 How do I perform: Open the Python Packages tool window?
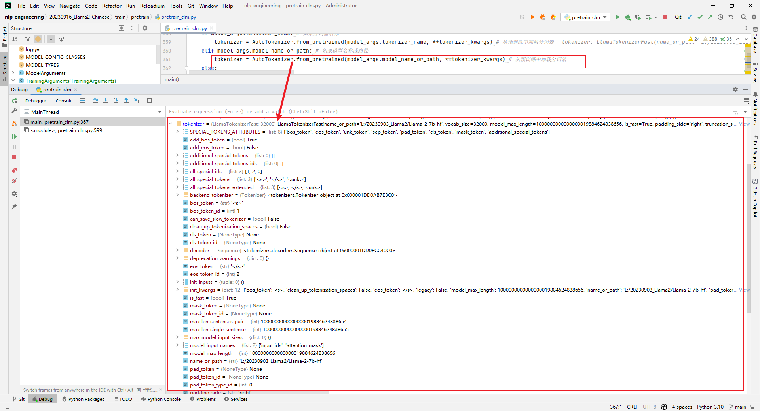pos(83,399)
